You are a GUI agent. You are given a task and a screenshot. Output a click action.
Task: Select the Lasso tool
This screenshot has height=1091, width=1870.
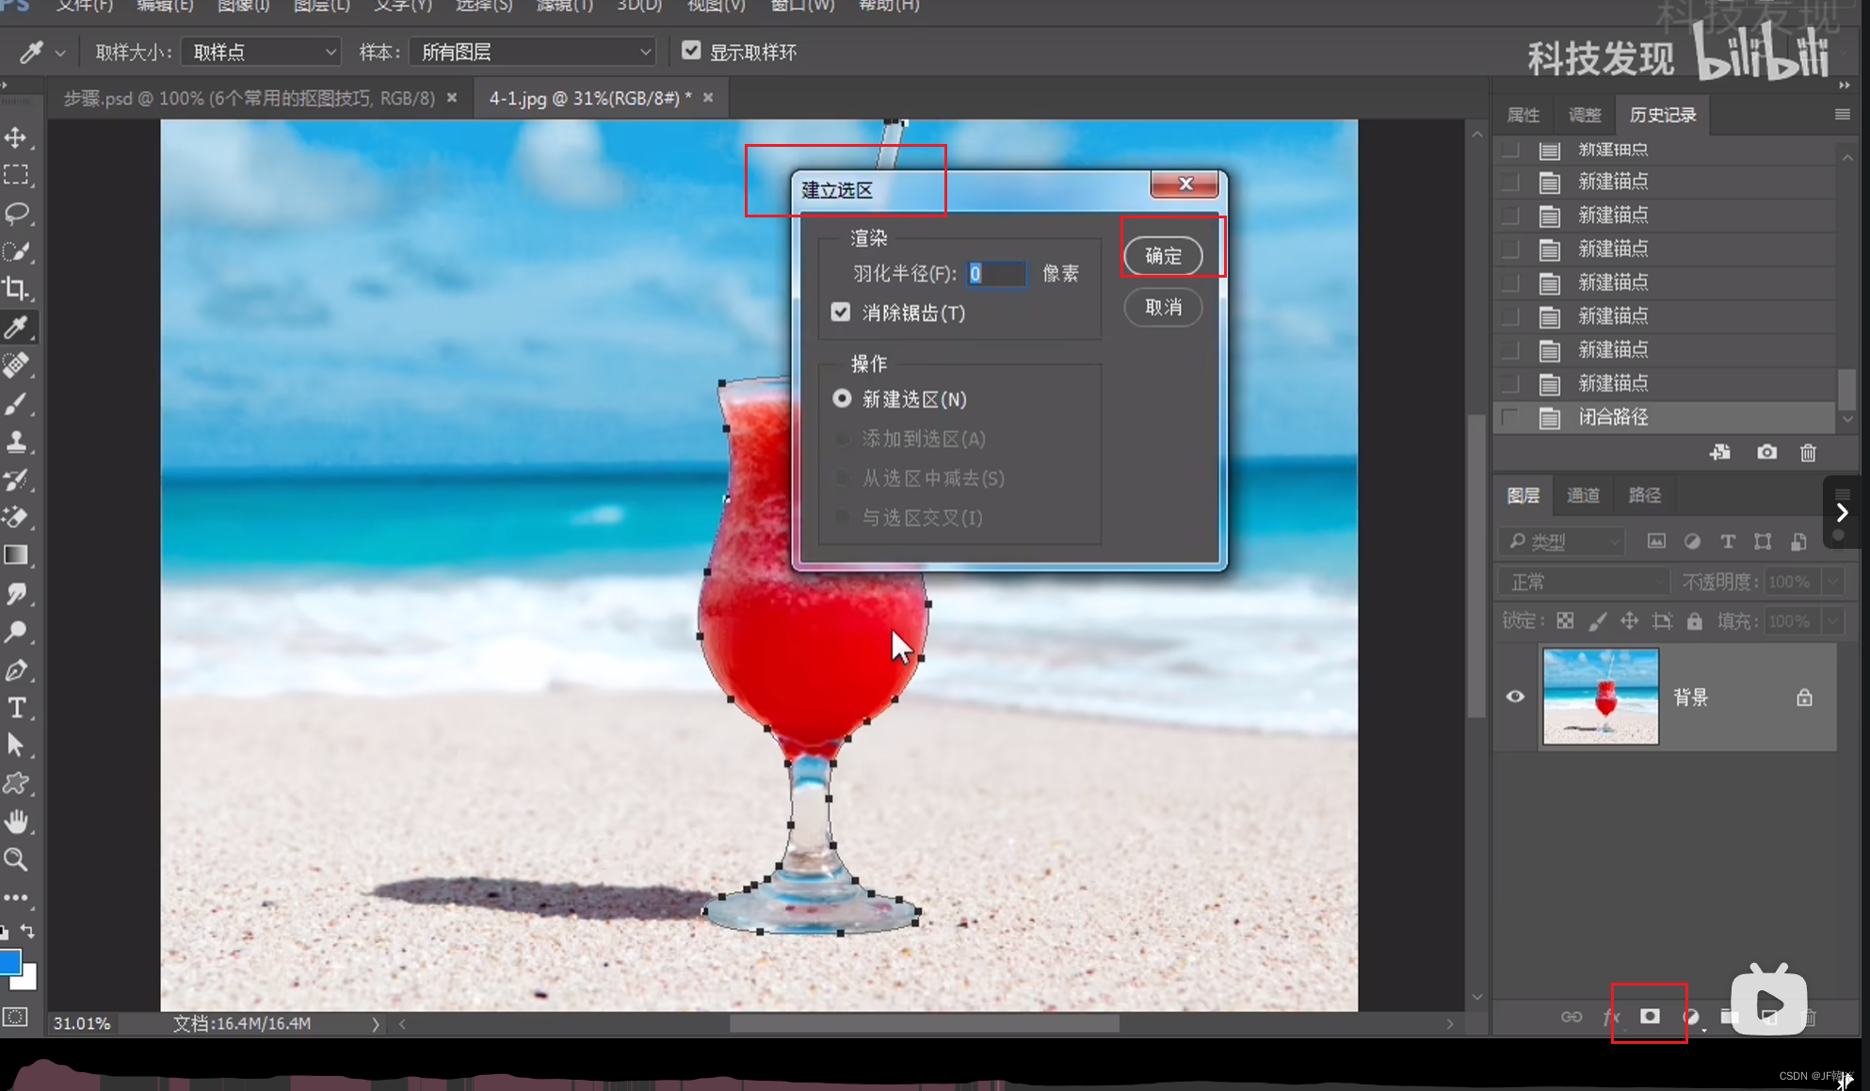16,214
